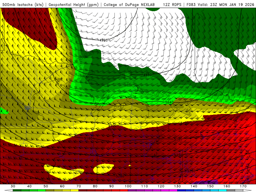Click the 60 value on the color scale
Image resolution: width=256 pixels, height=192 pixels.
pos(62,186)
